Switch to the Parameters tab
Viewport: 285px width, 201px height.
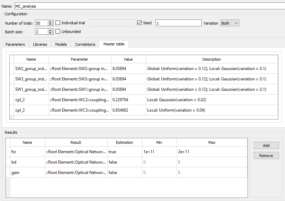tap(15, 44)
